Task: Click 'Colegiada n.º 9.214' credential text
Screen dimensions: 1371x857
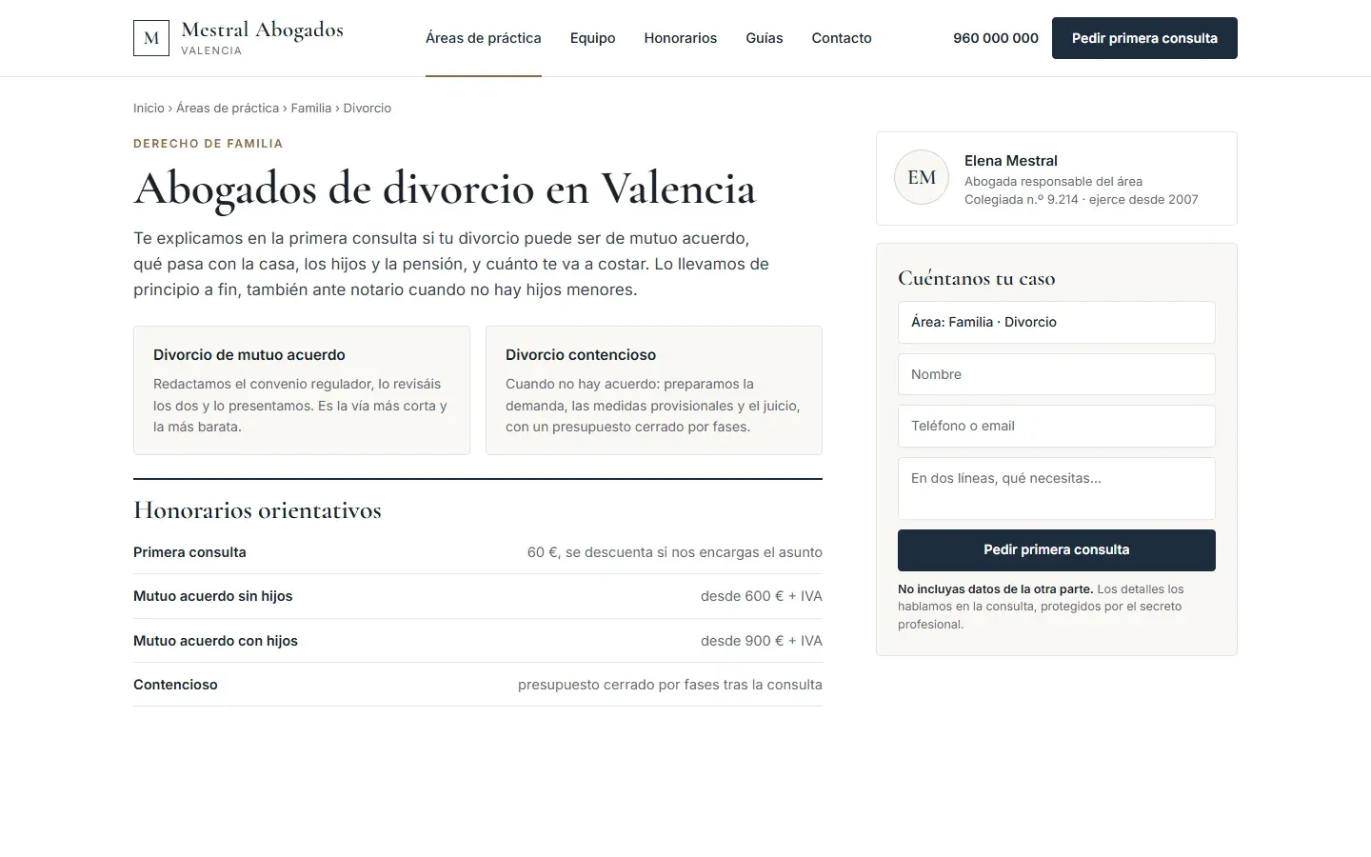Action: (1022, 200)
